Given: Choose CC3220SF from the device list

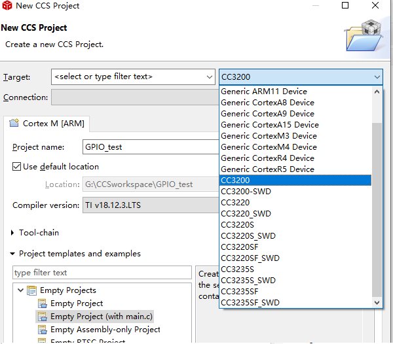Looking at the screenshot, I should point(242,247).
